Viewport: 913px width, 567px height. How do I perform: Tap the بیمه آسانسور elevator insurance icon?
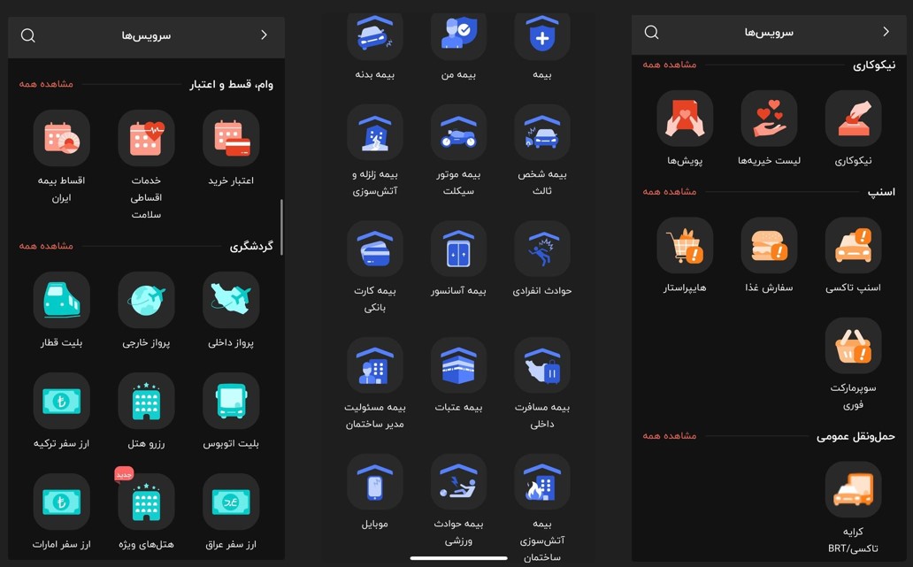tap(458, 249)
